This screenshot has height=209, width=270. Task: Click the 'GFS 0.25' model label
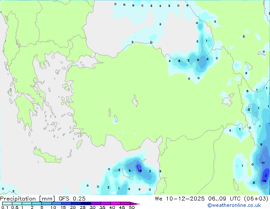pyautogui.click(x=72, y=199)
